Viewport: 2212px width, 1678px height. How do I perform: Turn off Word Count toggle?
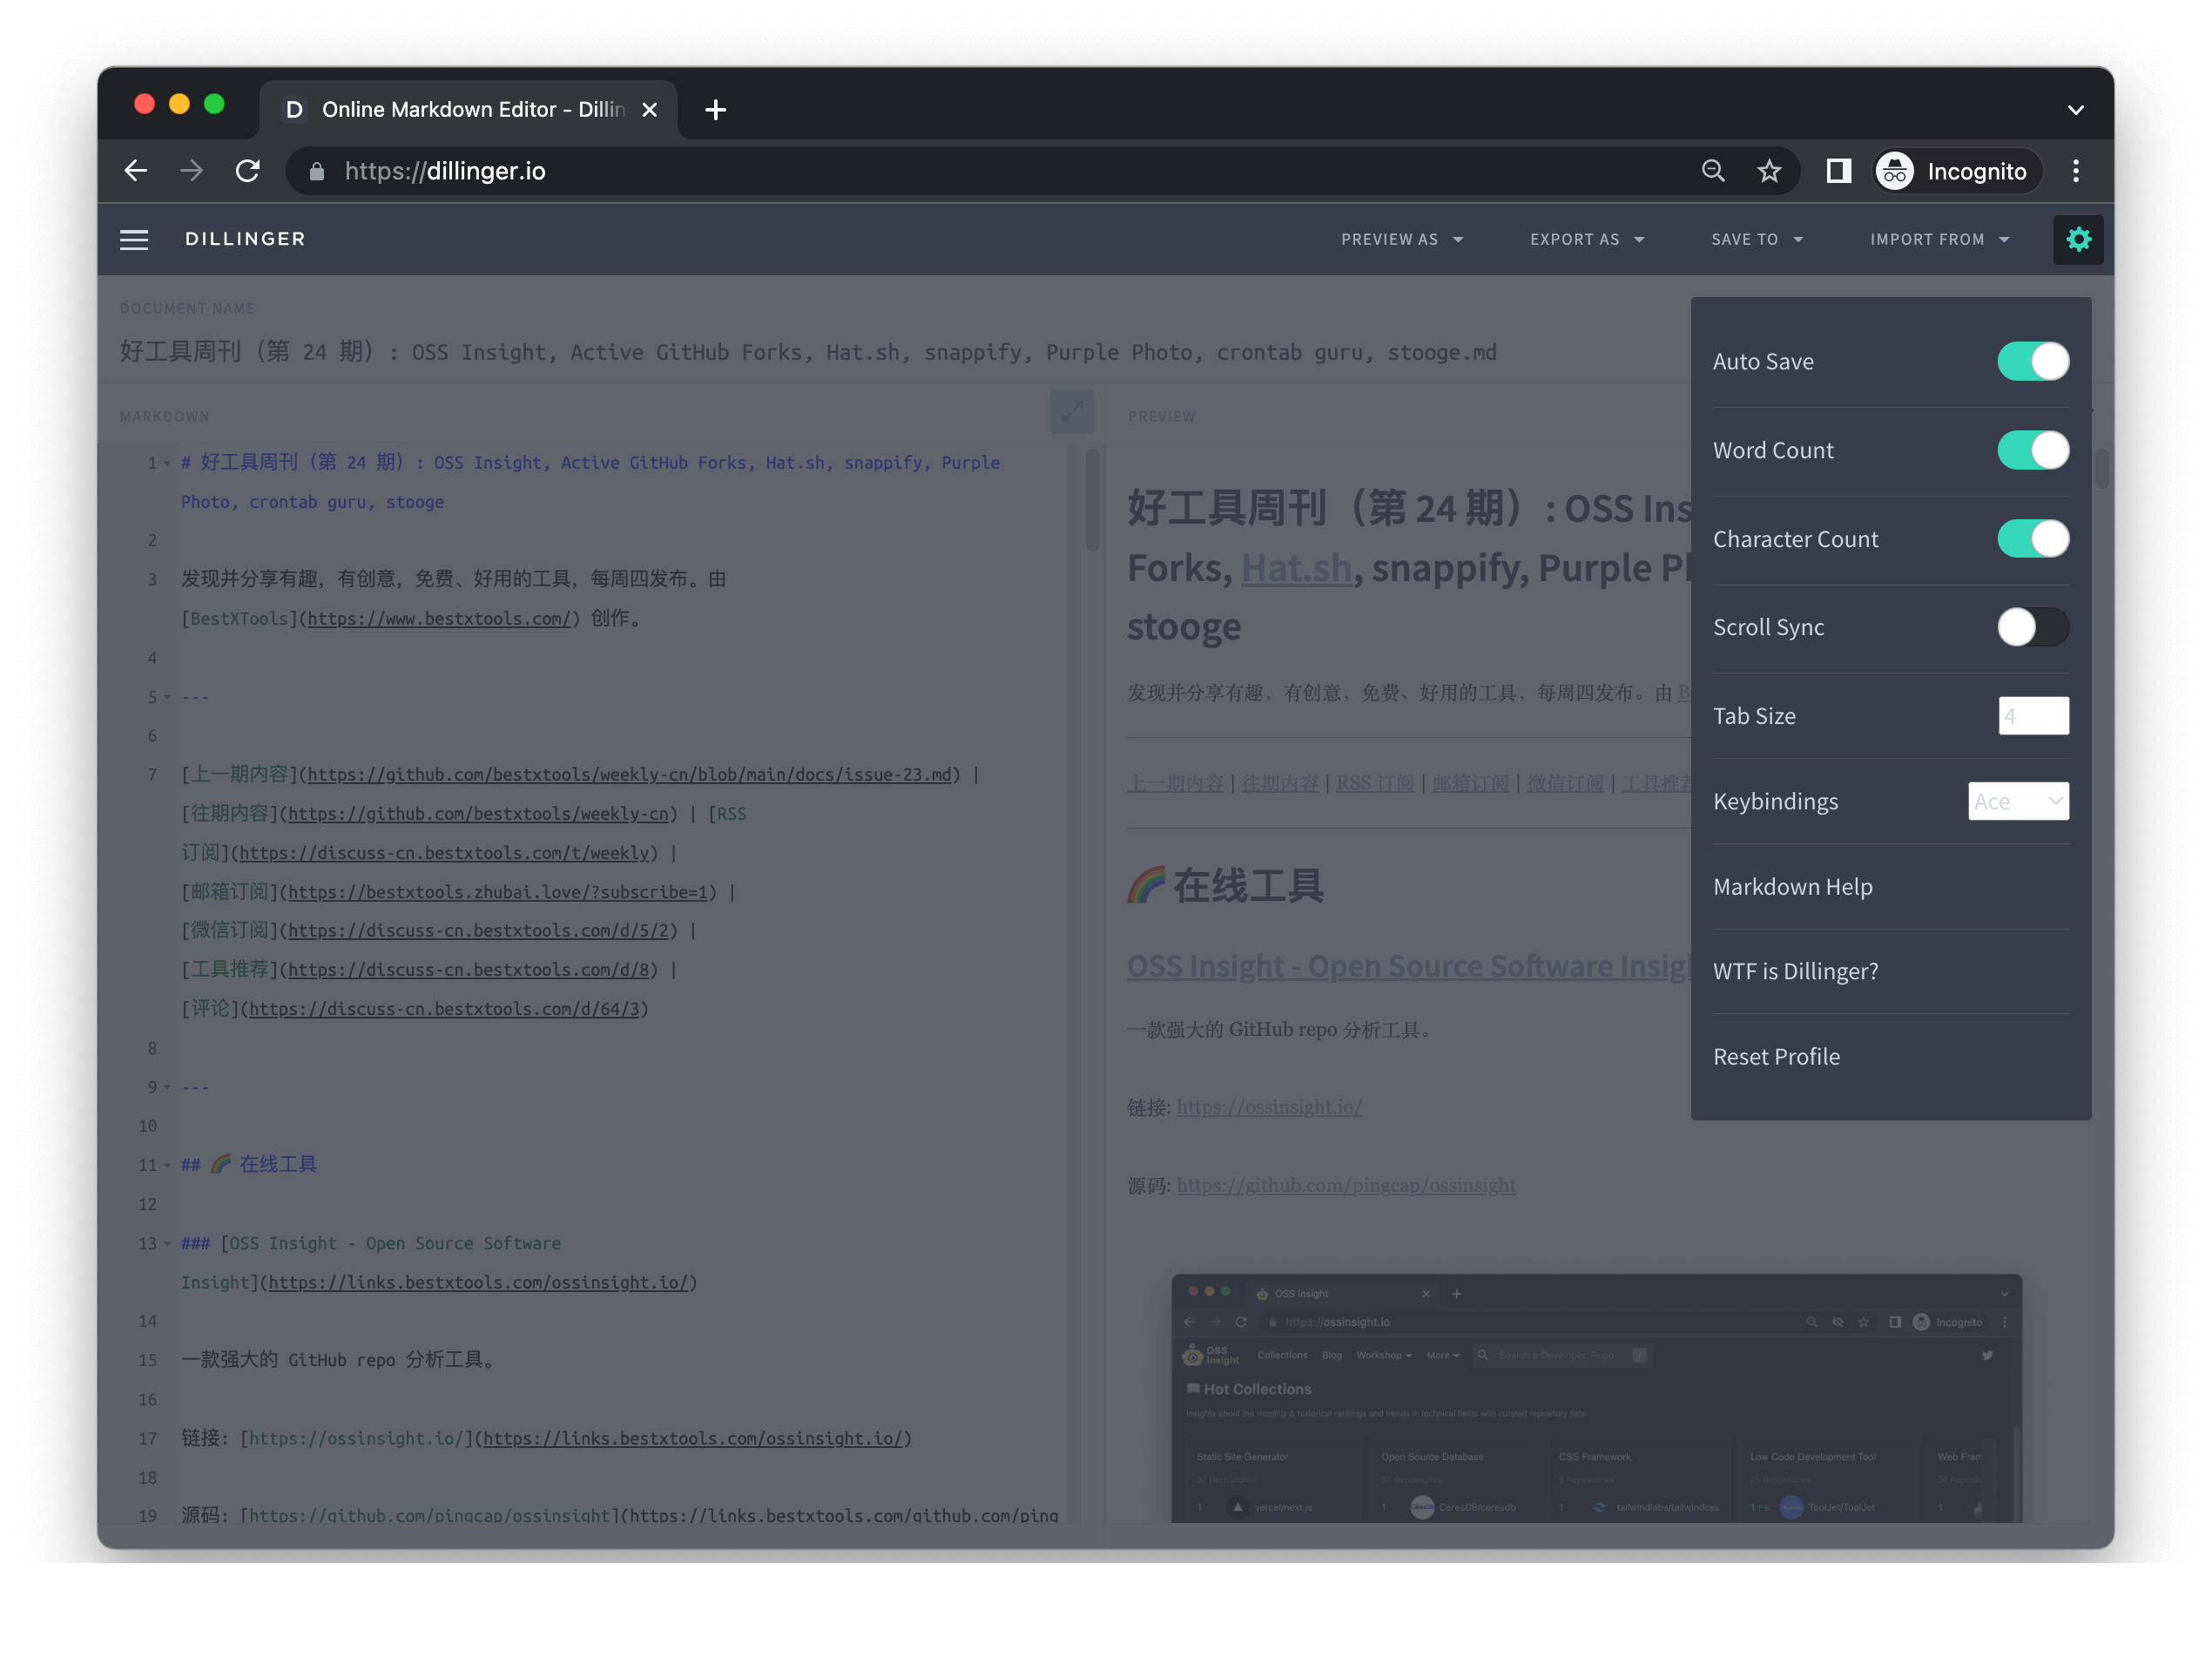pyautogui.click(x=2032, y=450)
